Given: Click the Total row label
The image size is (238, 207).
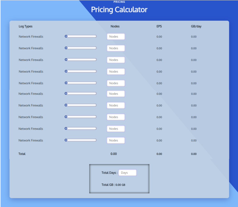Looking at the screenshot, I should [x=22, y=154].
